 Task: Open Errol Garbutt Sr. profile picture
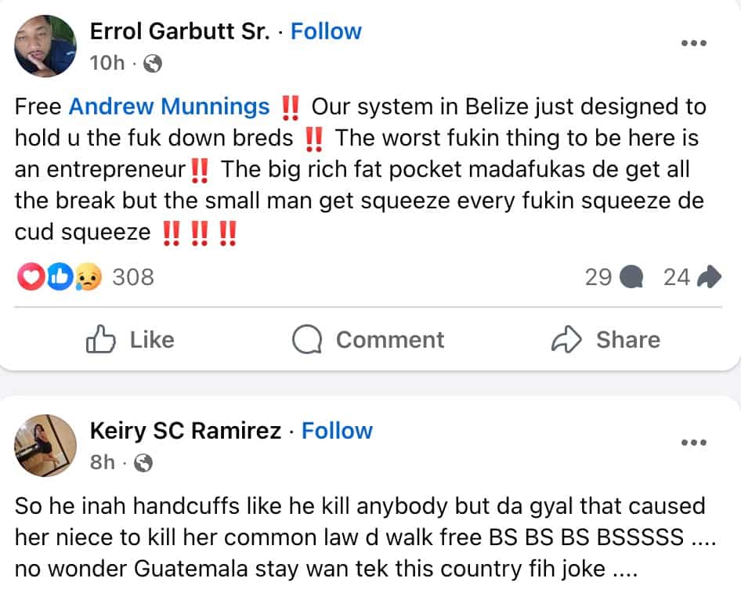(x=45, y=45)
